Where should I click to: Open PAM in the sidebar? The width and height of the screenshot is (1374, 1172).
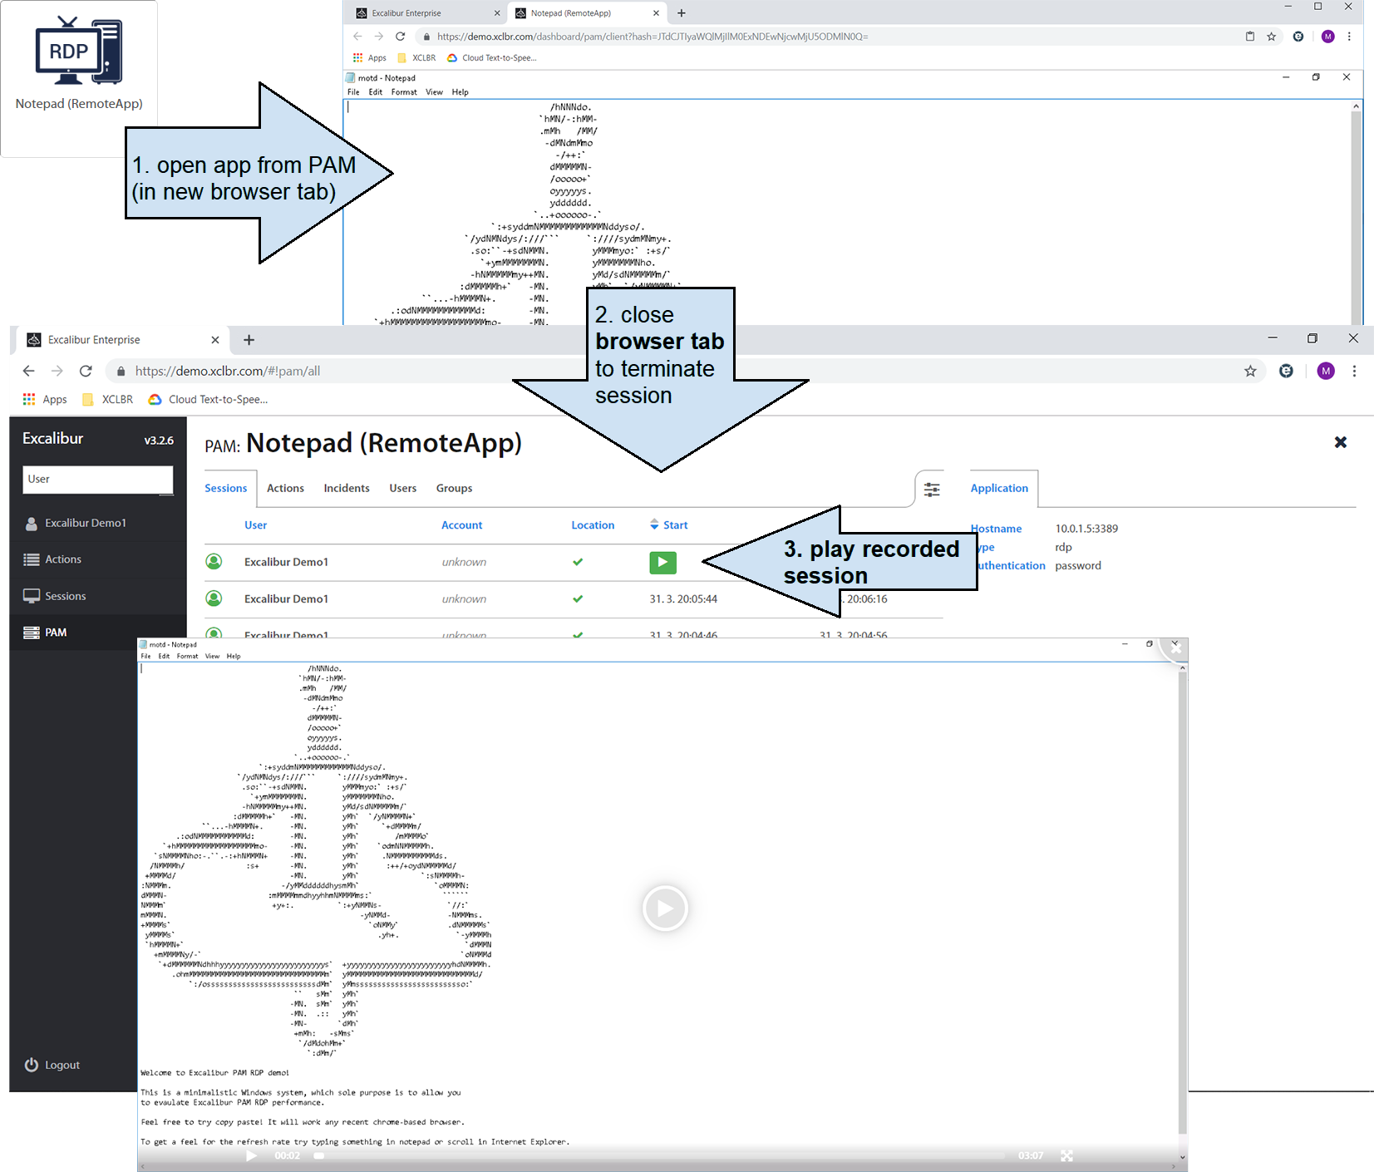click(56, 633)
